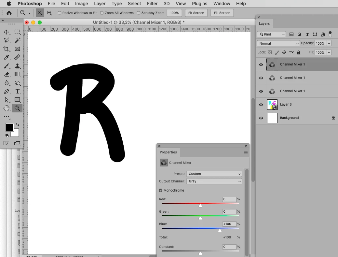Click the Home icon in options bar

(x=9, y=13)
